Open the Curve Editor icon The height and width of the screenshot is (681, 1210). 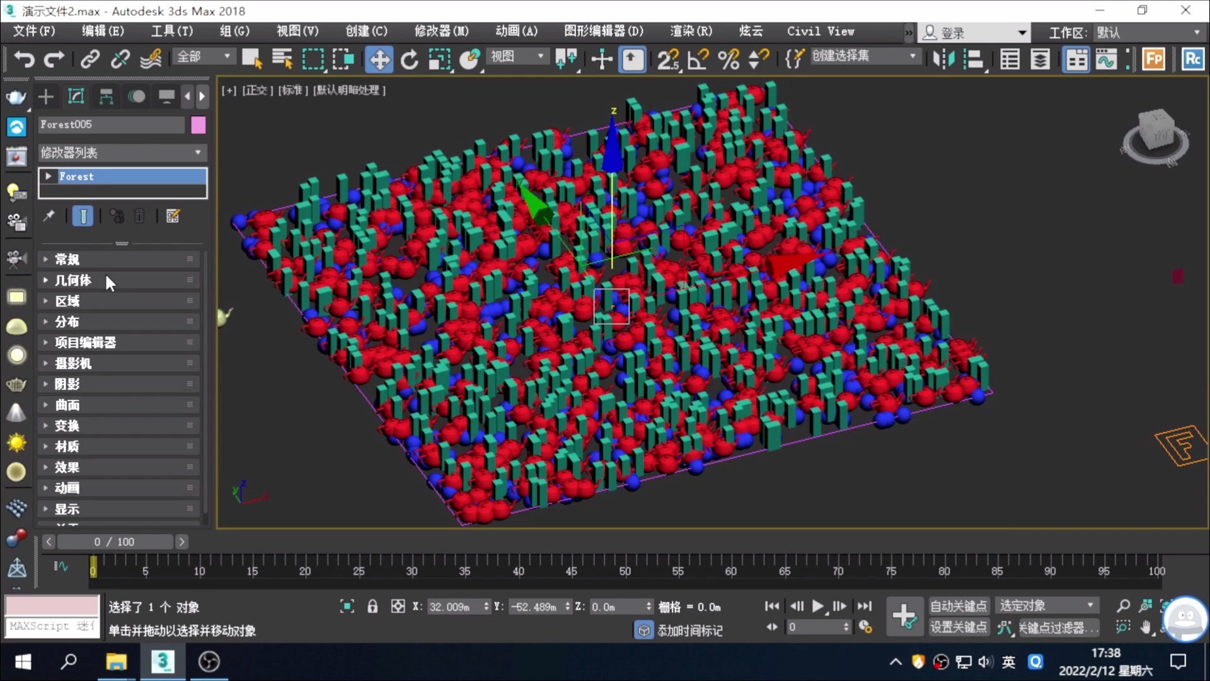tap(1106, 60)
